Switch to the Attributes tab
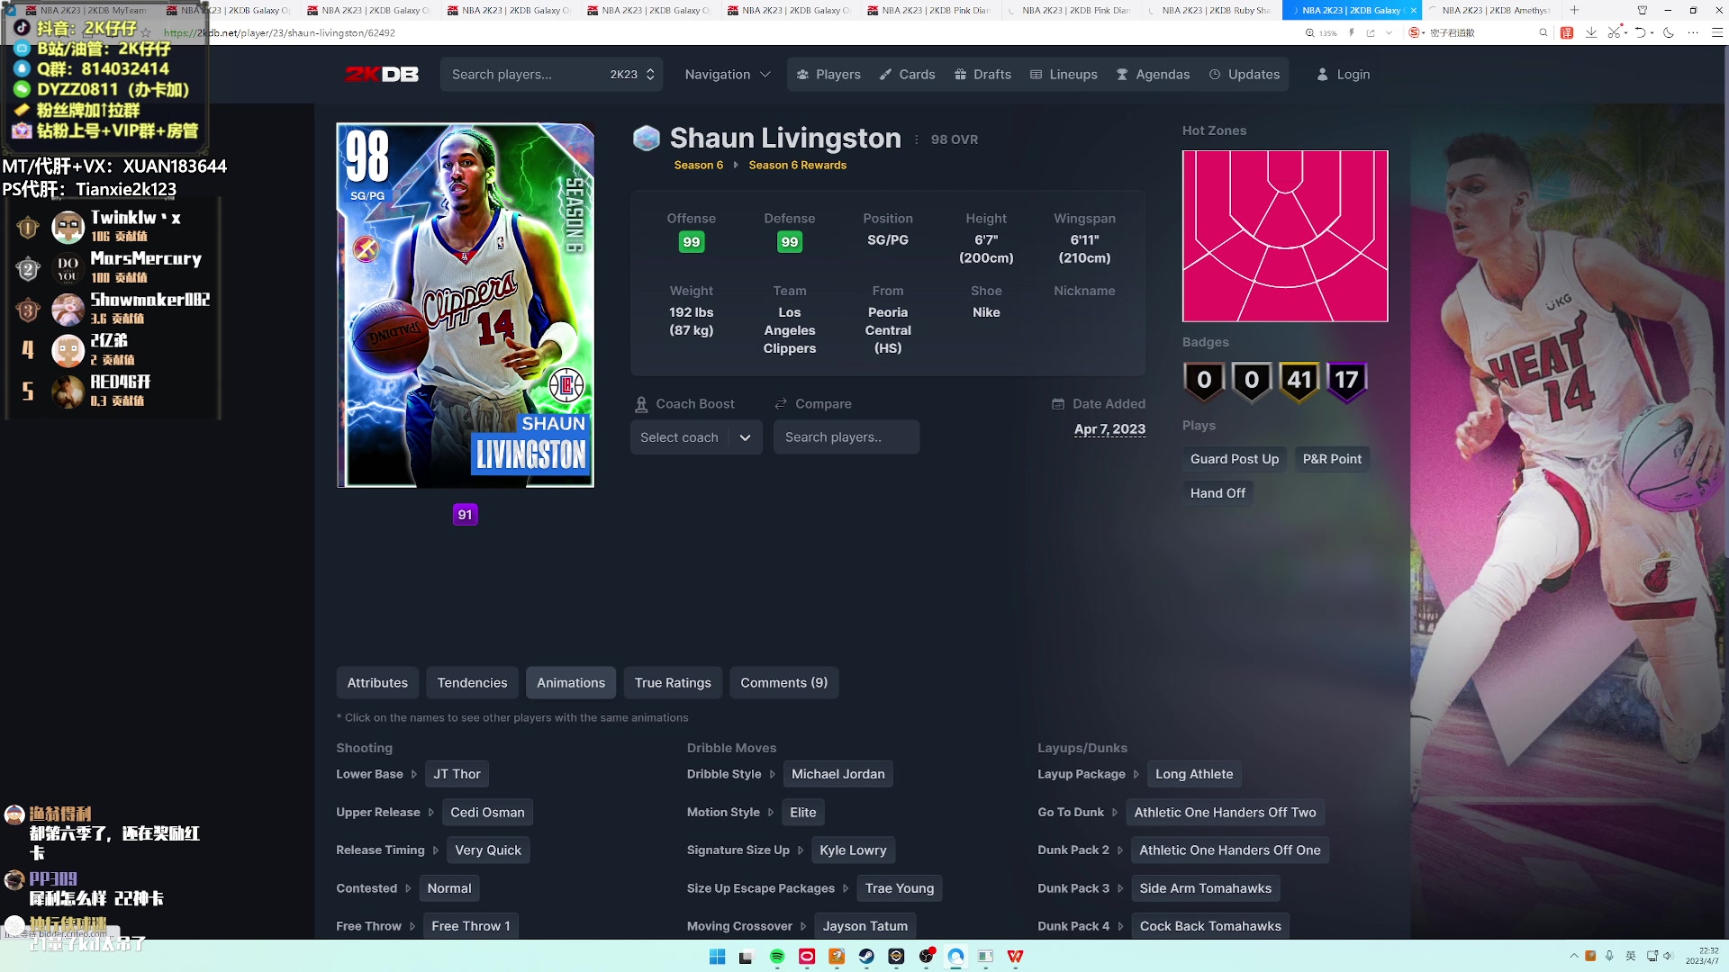Image resolution: width=1729 pixels, height=972 pixels. point(377,683)
